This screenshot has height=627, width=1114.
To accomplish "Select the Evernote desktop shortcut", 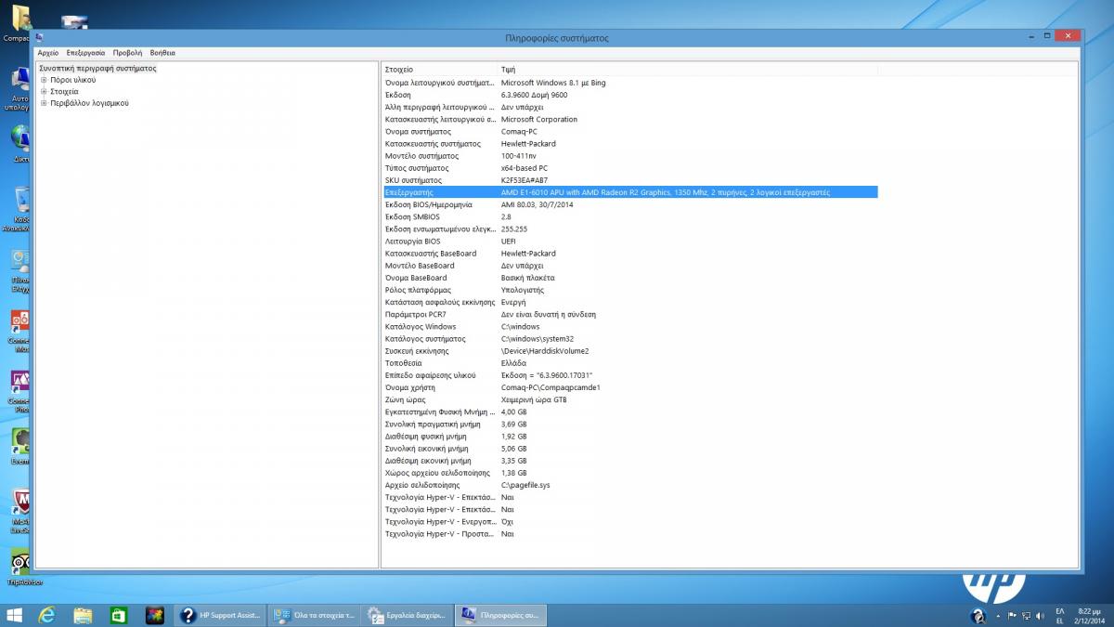I will [19, 444].
